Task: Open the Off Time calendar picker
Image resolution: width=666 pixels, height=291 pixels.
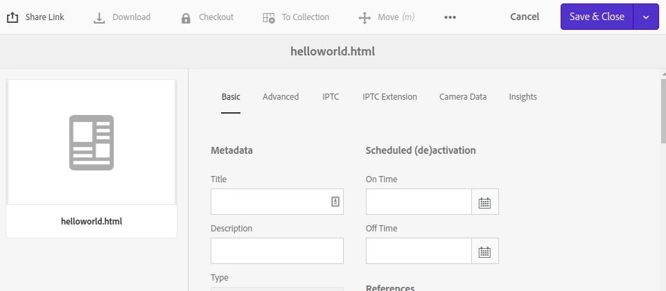Action: [x=484, y=252]
